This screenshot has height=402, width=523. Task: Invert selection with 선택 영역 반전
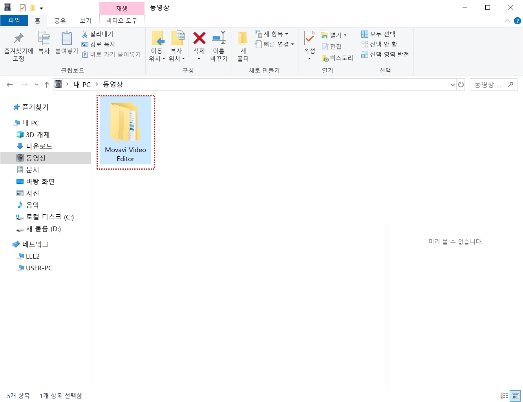tap(385, 54)
